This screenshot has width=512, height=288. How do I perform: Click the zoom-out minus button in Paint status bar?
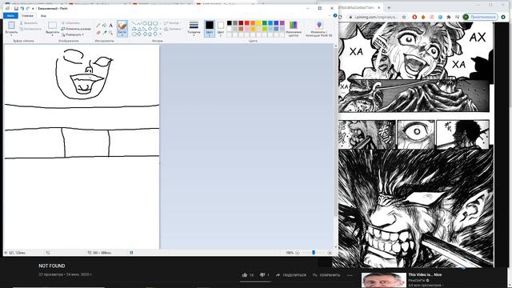click(x=297, y=253)
